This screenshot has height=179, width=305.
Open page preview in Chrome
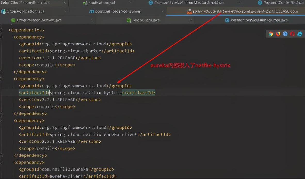click(270, 34)
